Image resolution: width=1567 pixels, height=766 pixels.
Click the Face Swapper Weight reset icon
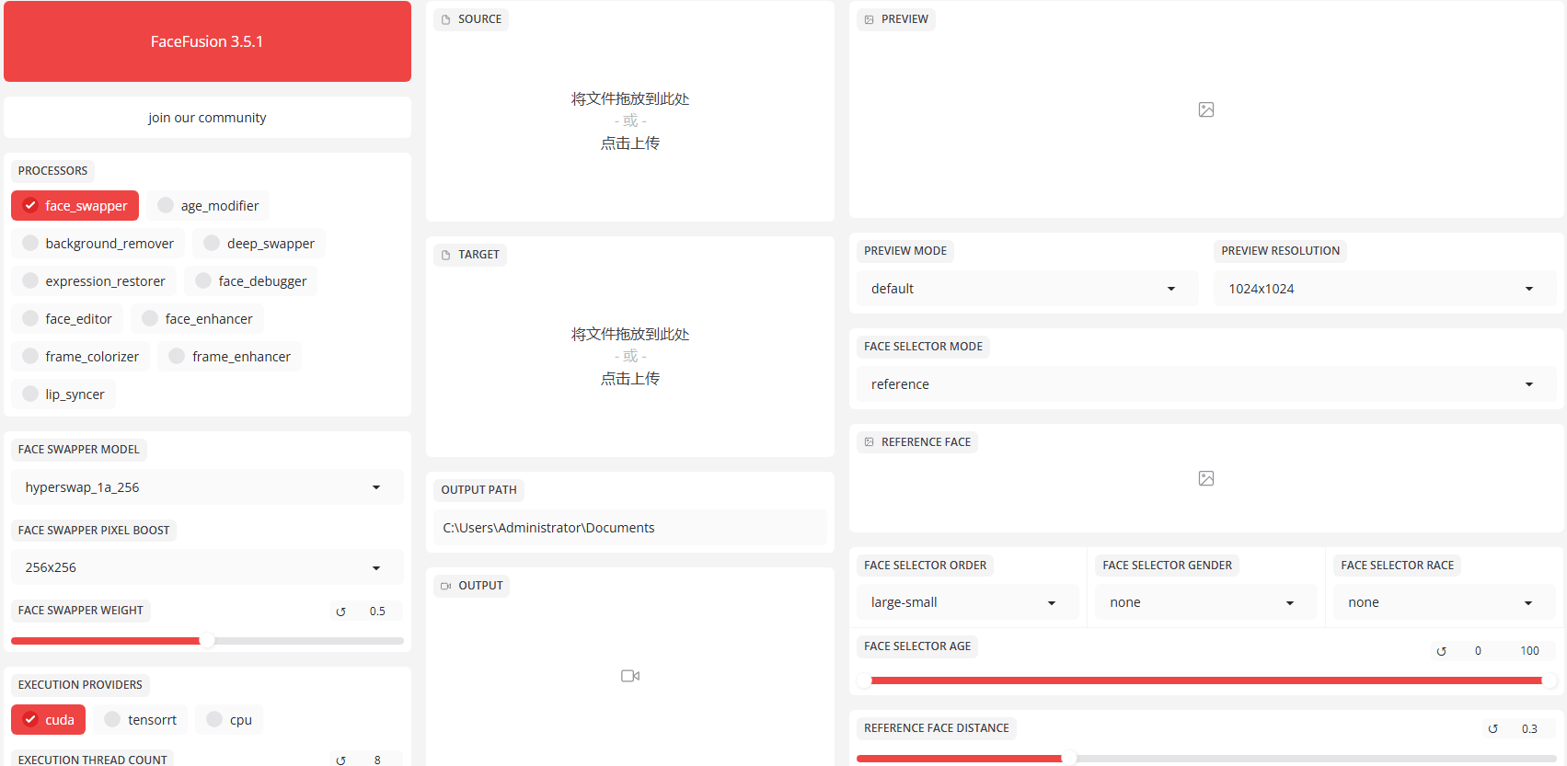(x=341, y=612)
